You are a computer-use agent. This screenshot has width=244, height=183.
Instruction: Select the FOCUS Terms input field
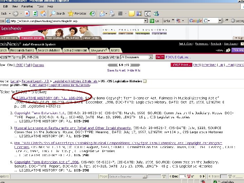coord(59,57)
